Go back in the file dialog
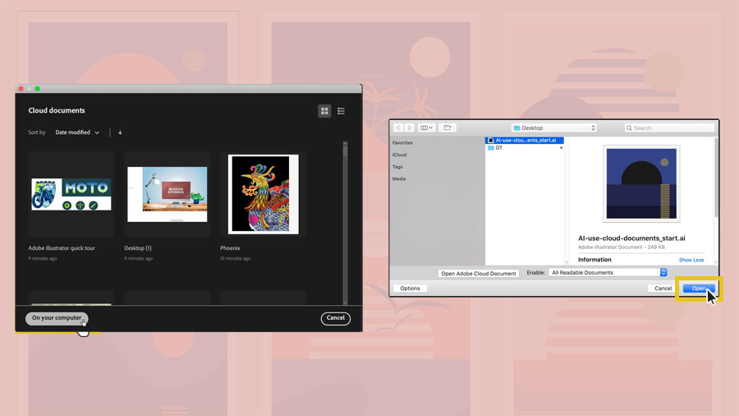 tap(398, 127)
